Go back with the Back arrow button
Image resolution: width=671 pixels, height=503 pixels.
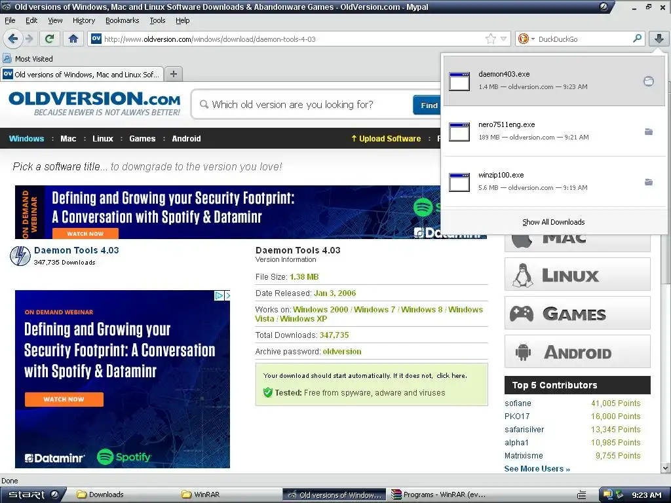pos(13,39)
